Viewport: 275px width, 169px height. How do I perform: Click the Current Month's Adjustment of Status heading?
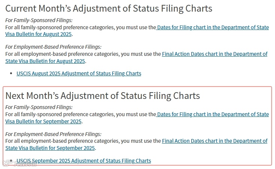[x=109, y=9]
